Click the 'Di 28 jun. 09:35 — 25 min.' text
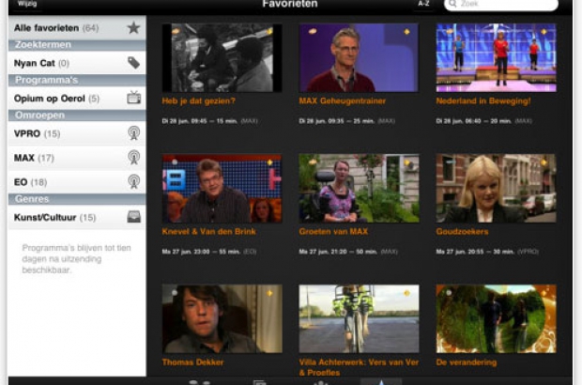 pos(337,121)
